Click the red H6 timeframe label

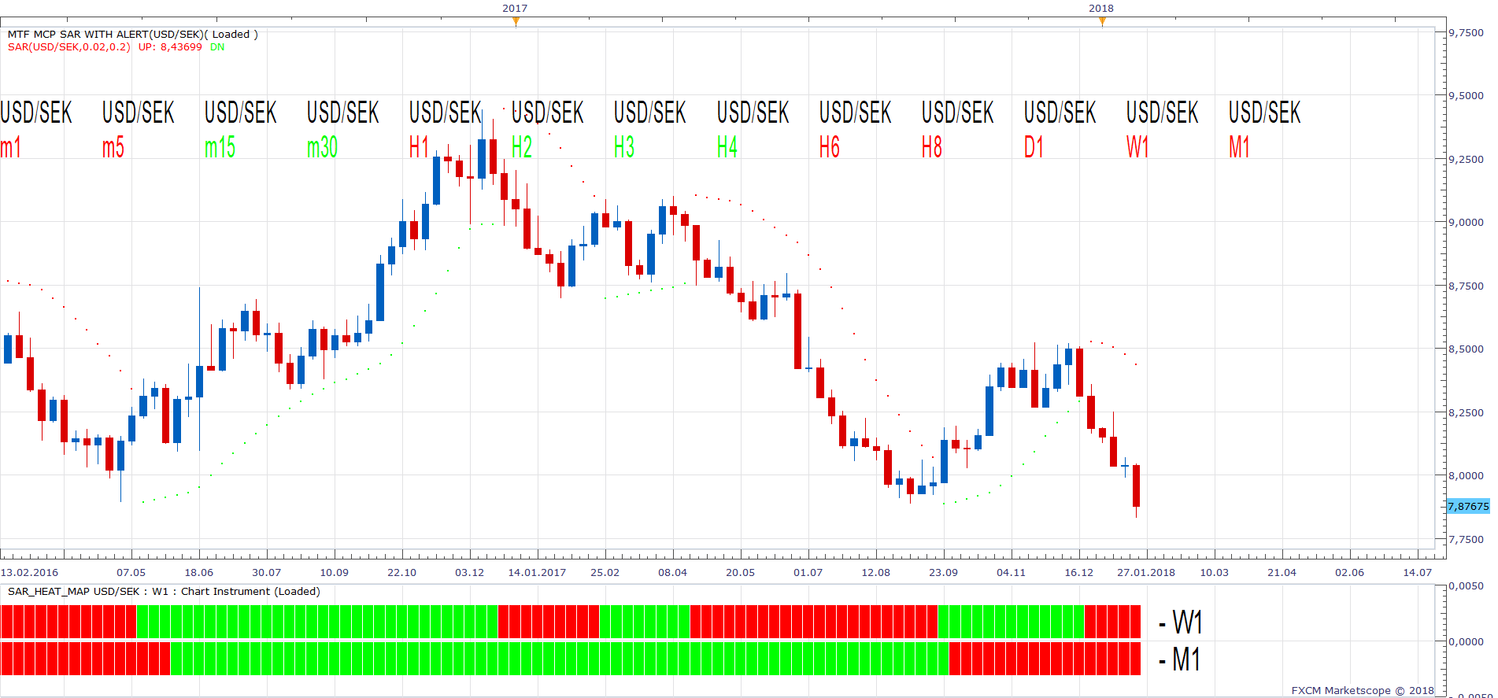(x=830, y=147)
